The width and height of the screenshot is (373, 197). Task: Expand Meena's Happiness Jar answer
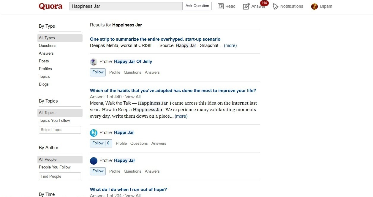(181, 116)
